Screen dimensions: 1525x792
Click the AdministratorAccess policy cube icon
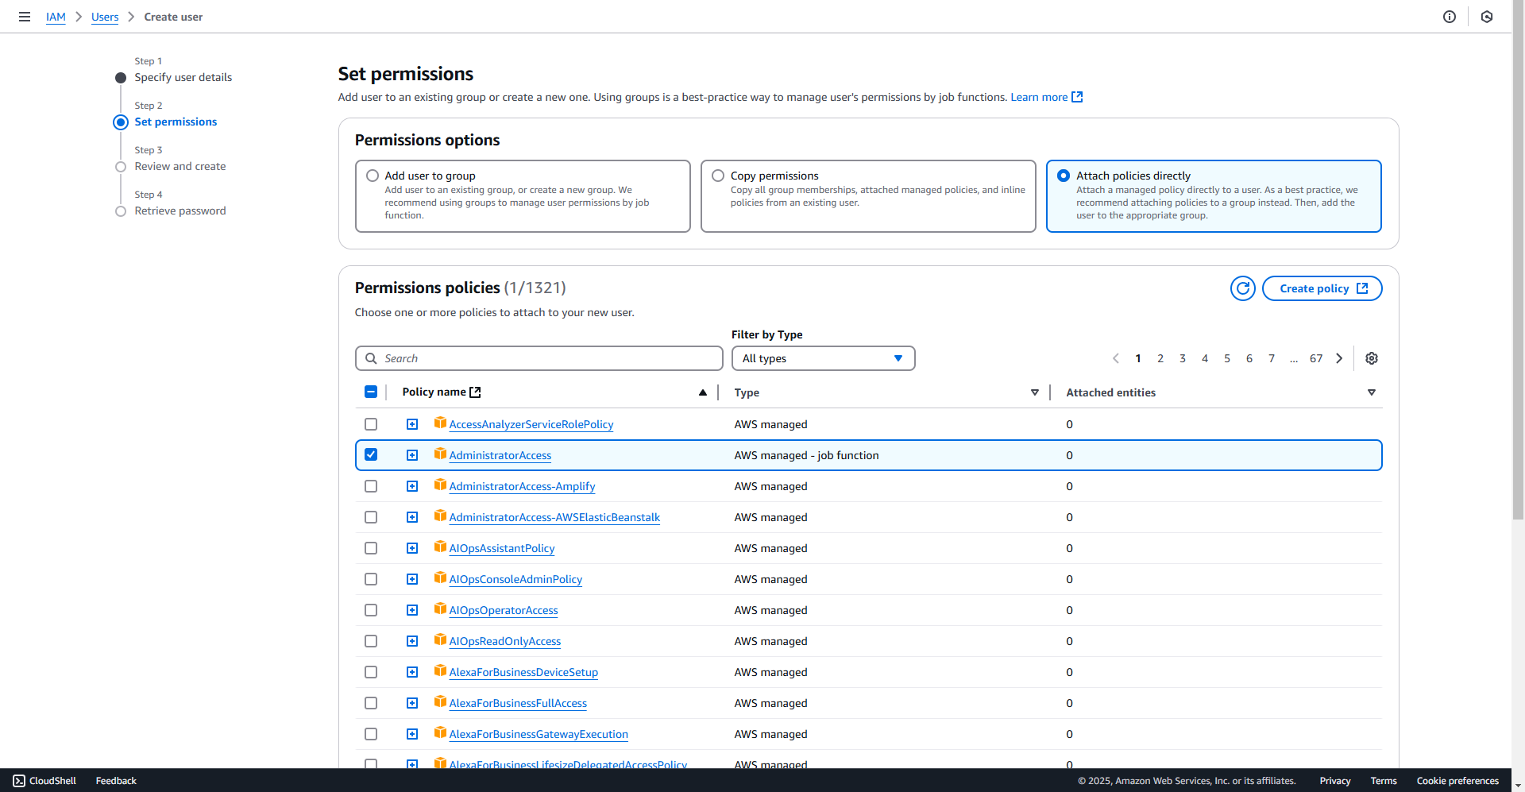coord(440,454)
